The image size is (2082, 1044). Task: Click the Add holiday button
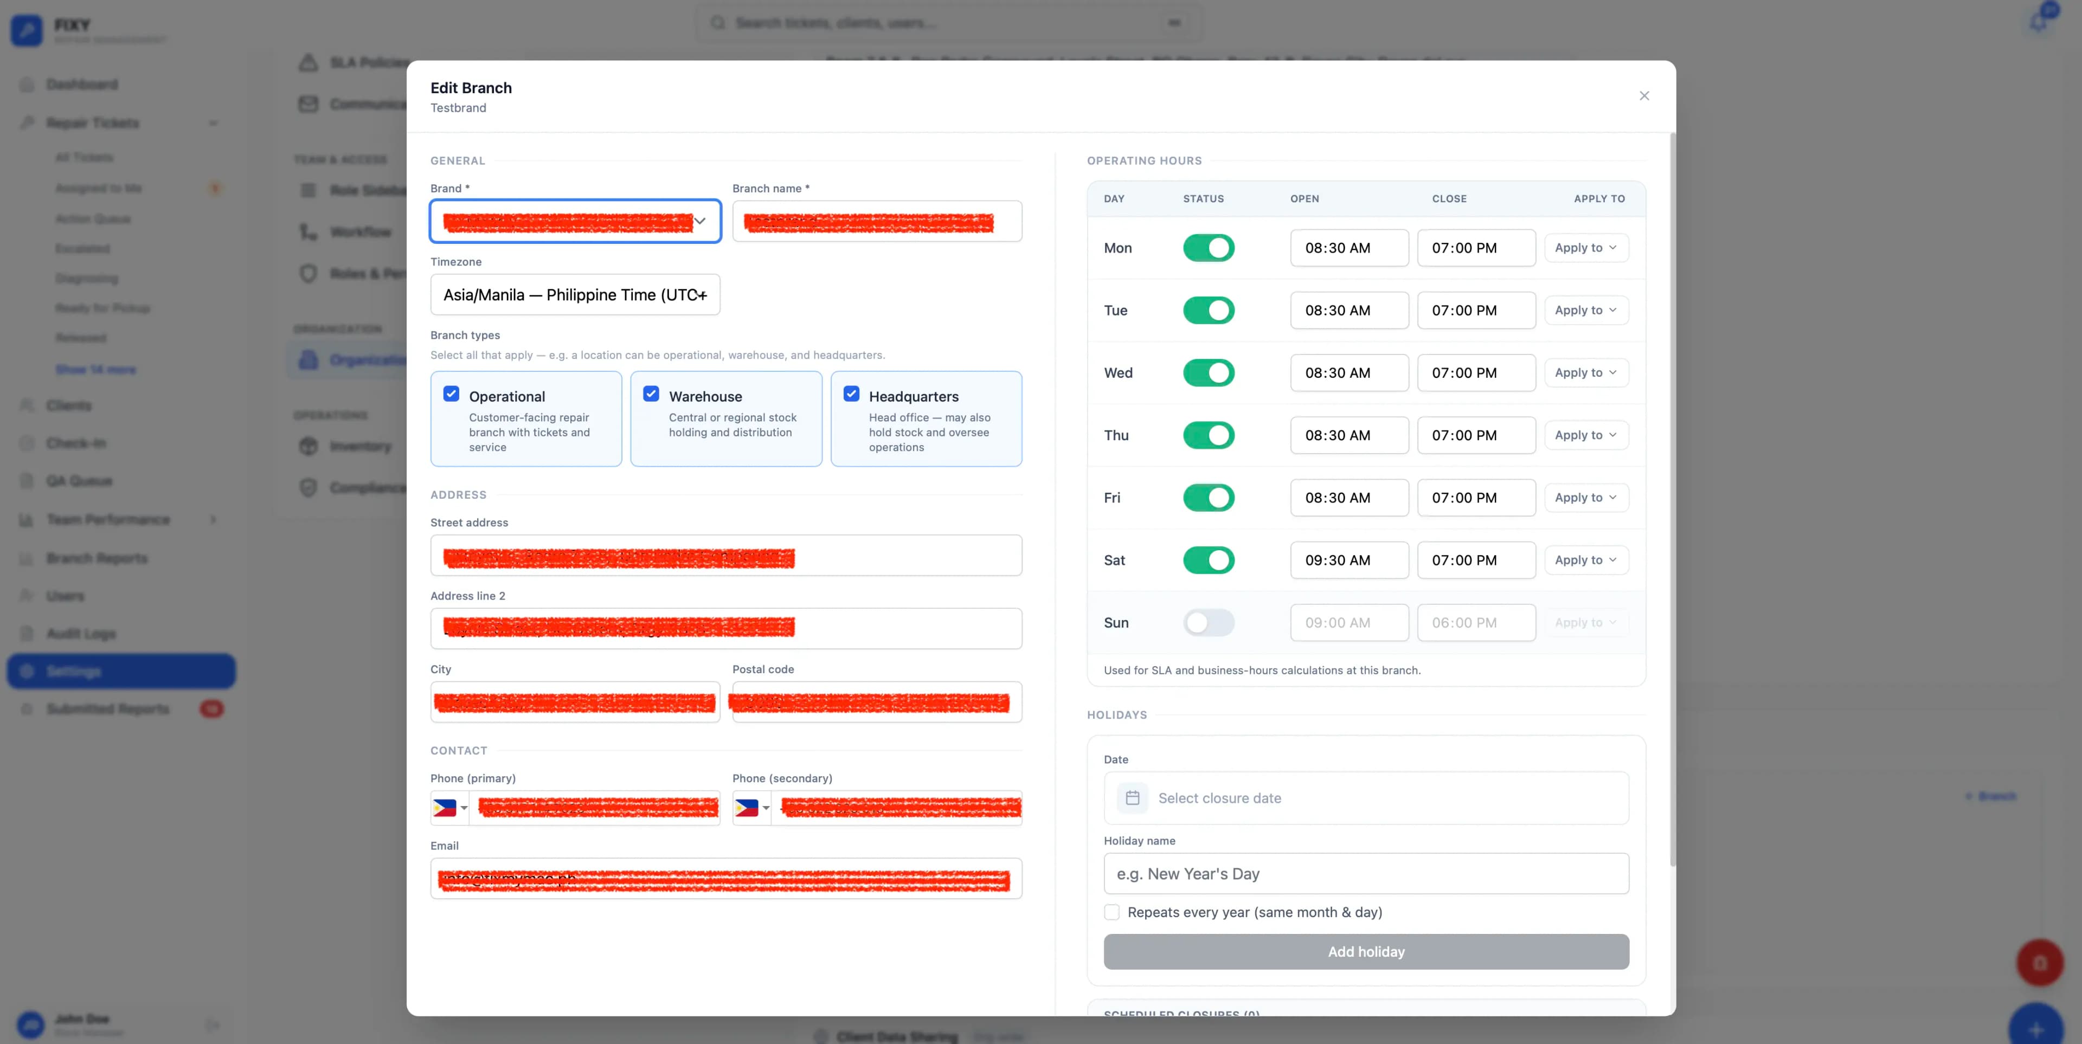(1366, 952)
